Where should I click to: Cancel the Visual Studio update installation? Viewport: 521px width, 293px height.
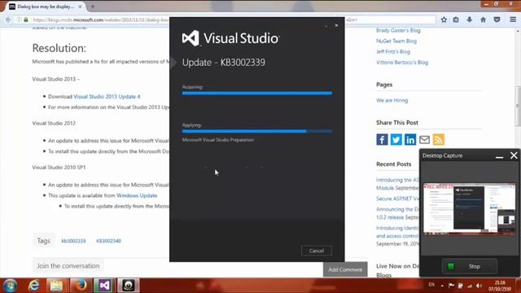(x=317, y=251)
